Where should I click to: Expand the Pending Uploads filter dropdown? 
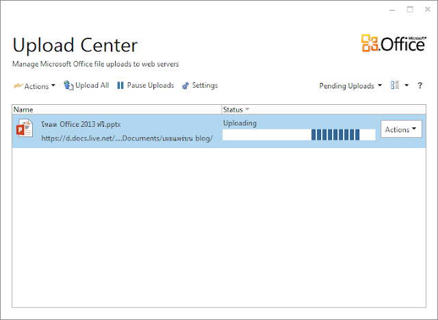(350, 86)
